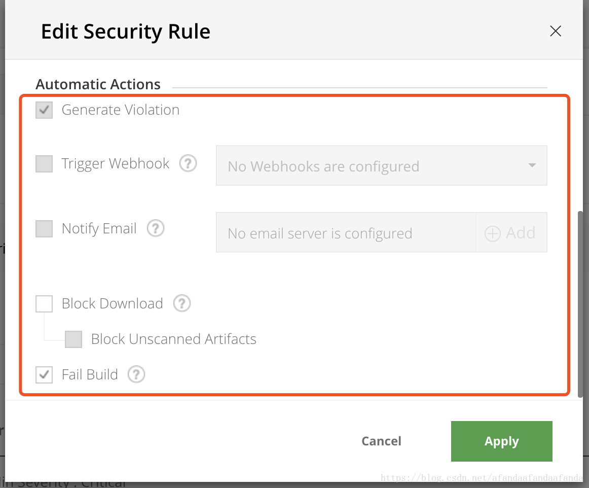This screenshot has width=589, height=488.
Task: Click help icon beside Notify Email
Action: [x=156, y=228]
